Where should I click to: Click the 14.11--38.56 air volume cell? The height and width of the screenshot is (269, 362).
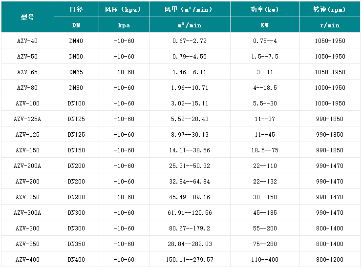190,150
